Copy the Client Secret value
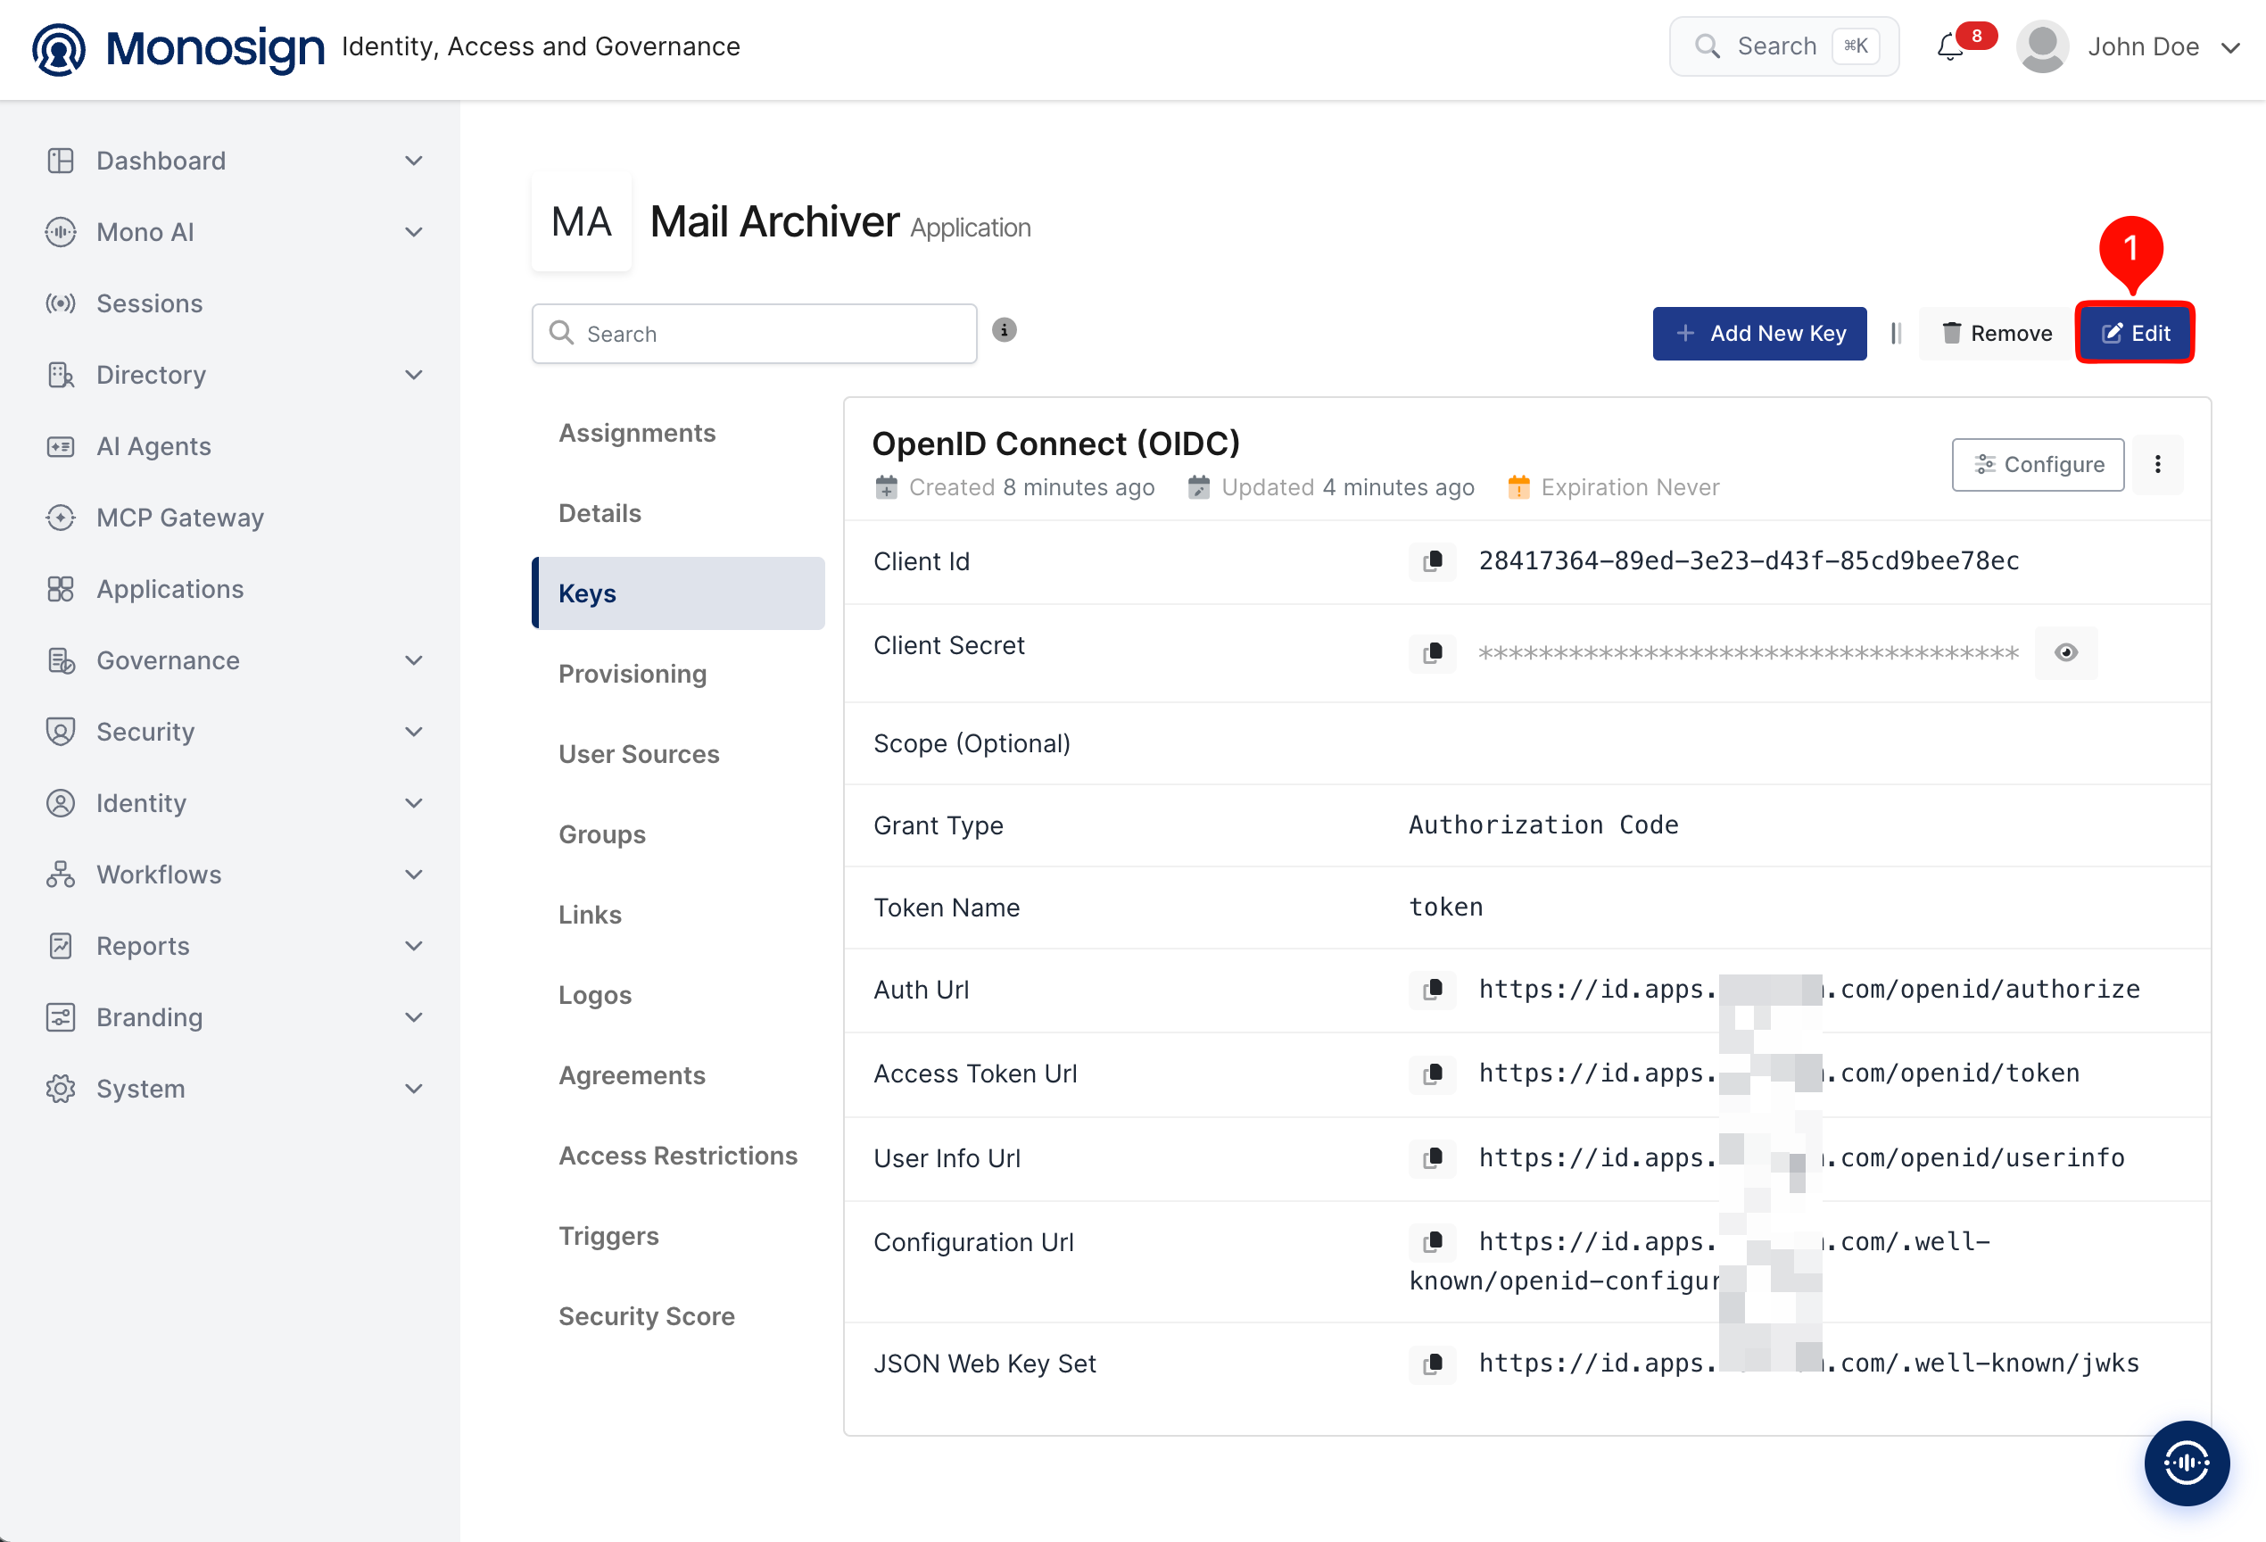The width and height of the screenshot is (2266, 1542). coord(1433,652)
